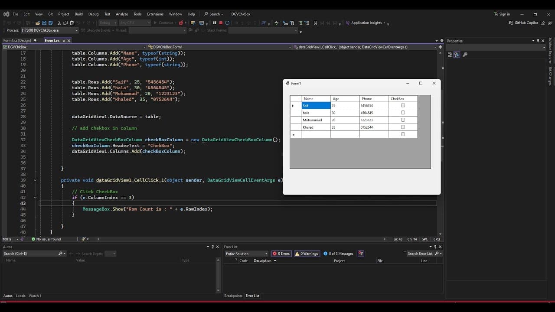Pause debugging with Break All icon
This screenshot has height=312, width=555.
[x=214, y=23]
